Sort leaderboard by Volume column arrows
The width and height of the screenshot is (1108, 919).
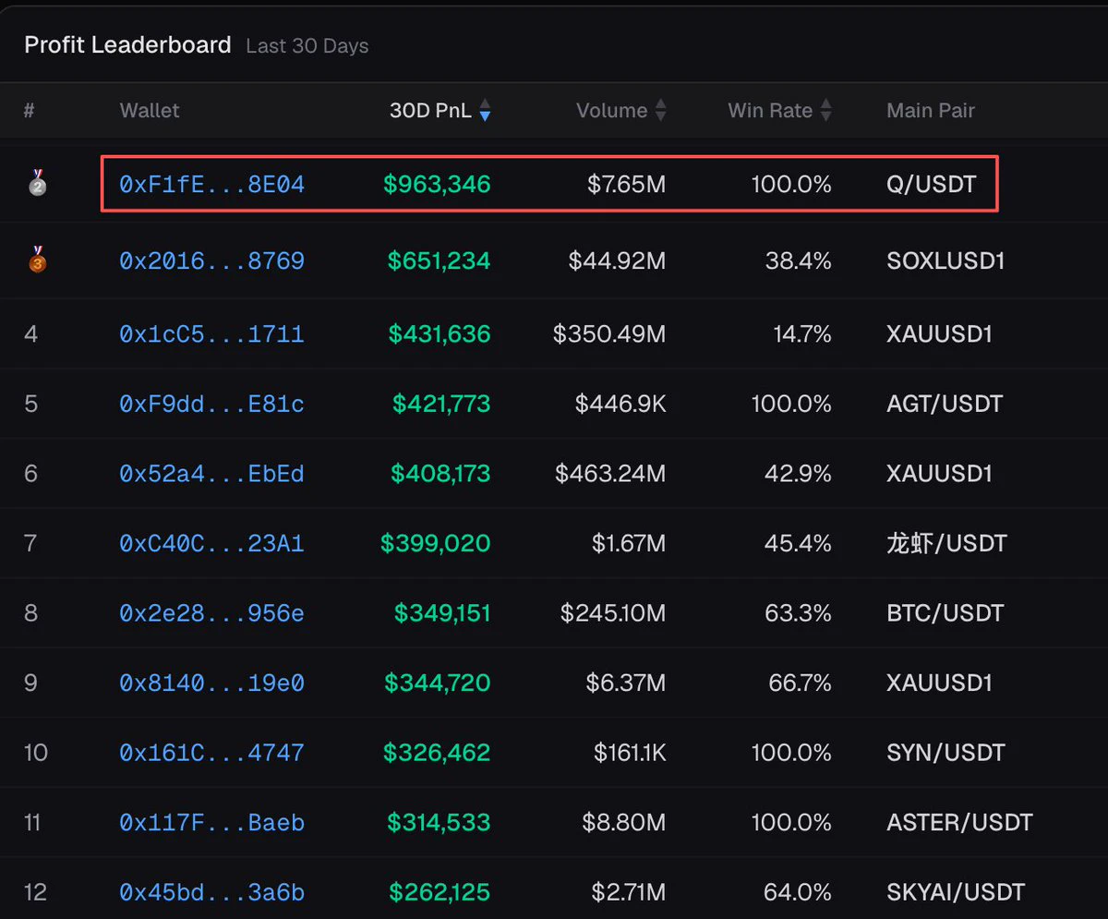click(x=661, y=111)
